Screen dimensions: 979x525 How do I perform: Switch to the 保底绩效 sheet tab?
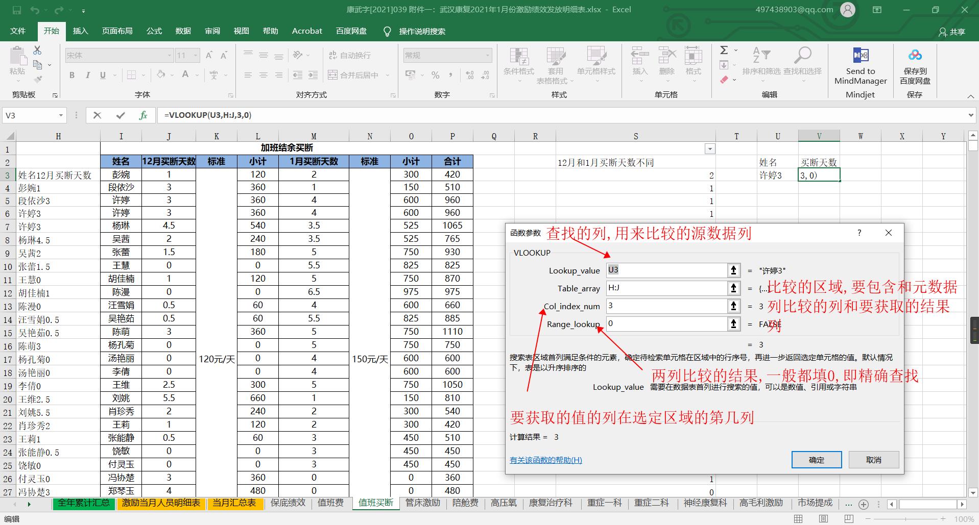point(288,503)
